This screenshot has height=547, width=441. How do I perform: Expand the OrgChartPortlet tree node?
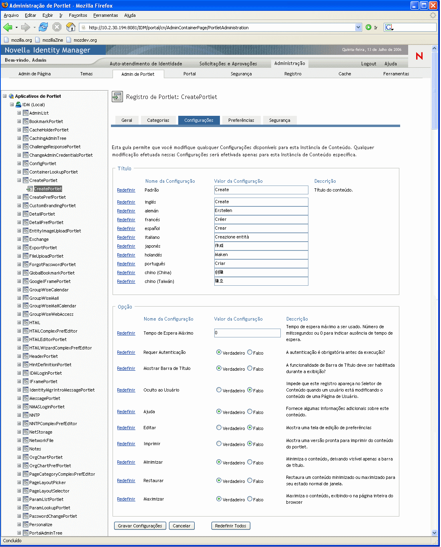click(x=19, y=457)
